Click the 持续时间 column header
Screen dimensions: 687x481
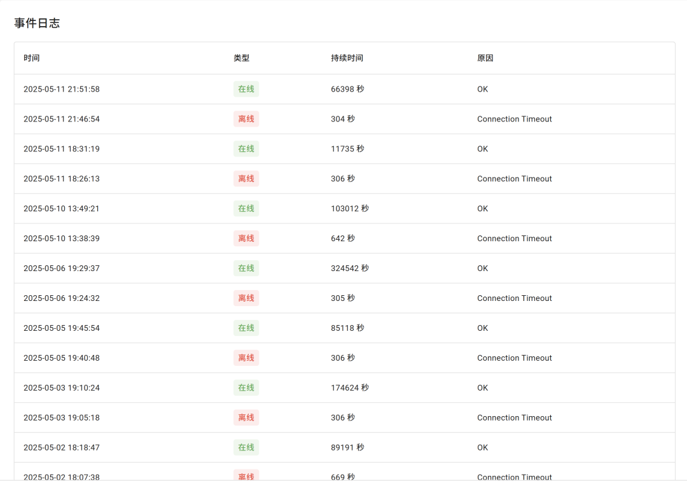point(347,58)
